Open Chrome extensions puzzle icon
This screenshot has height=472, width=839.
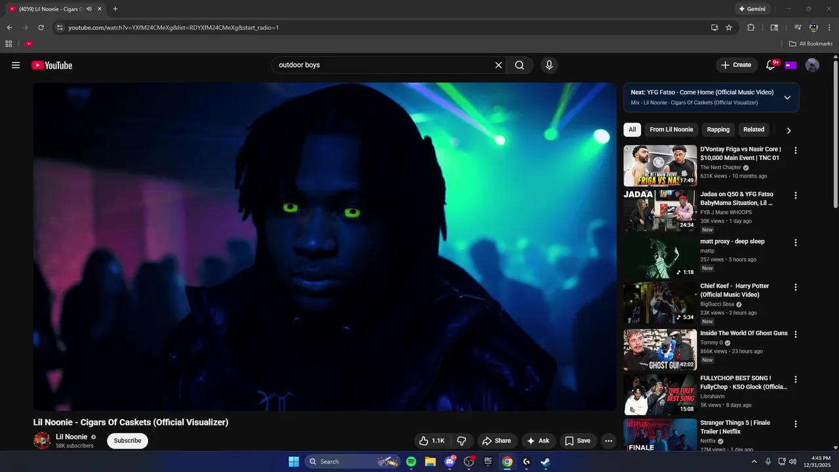[751, 28]
